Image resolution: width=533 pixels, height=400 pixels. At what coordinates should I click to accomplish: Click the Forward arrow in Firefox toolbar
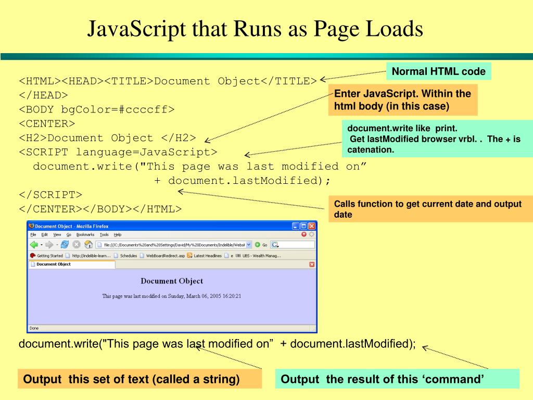49,245
